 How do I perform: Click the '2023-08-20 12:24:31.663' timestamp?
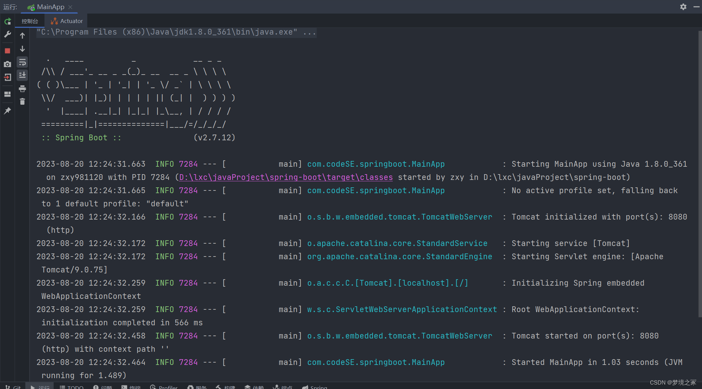pos(91,164)
